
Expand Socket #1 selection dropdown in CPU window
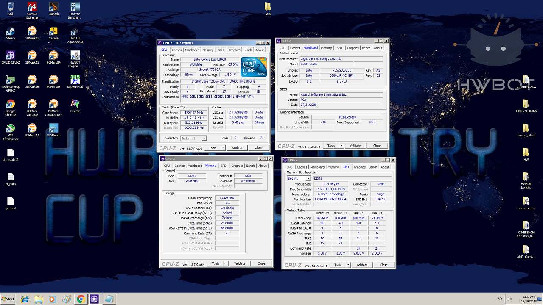click(204, 138)
